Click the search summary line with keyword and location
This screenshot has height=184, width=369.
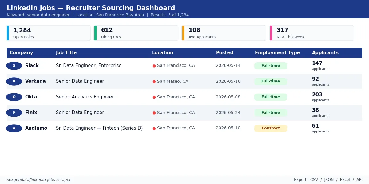98,15
